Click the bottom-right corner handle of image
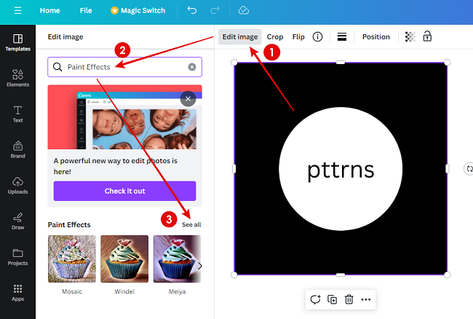 447,275
